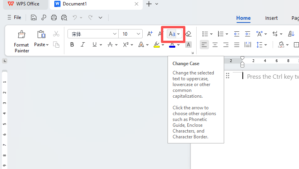The height and width of the screenshot is (169, 299).
Task: Select Align Left paragraph alignment
Action: point(204,45)
